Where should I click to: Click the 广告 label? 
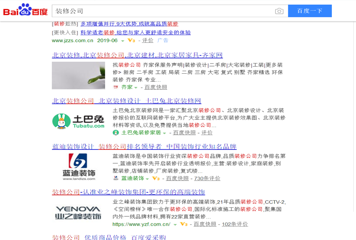point(163,41)
